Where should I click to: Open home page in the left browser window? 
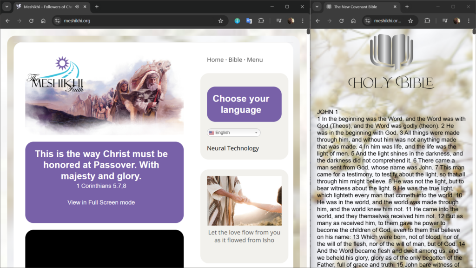tap(43, 20)
